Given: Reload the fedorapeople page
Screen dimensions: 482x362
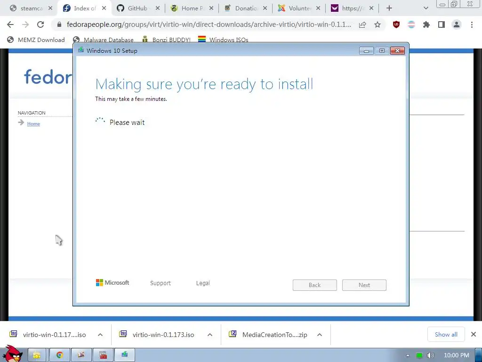Looking at the screenshot, I should coord(40,25).
